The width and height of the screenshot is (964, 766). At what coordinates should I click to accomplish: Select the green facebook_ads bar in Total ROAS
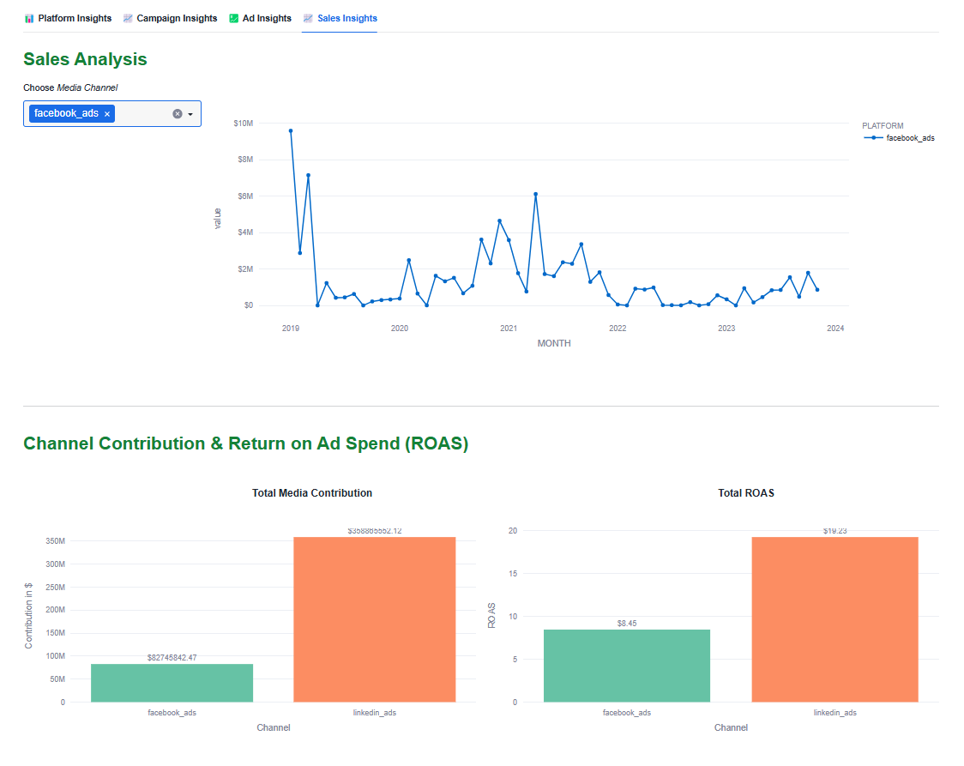(626, 666)
